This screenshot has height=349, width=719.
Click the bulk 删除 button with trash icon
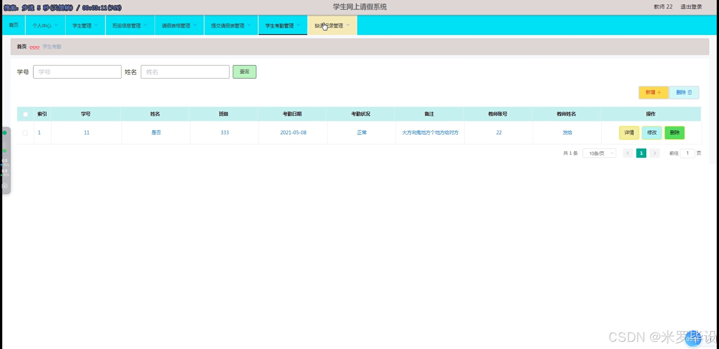pyautogui.click(x=684, y=93)
